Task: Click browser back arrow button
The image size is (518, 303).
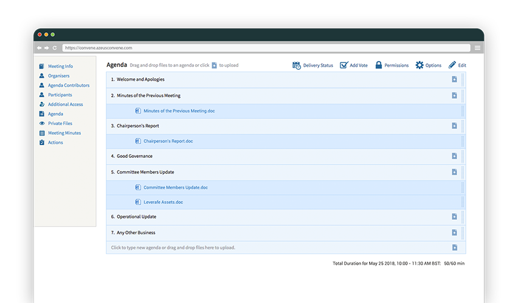Action: 40,48
